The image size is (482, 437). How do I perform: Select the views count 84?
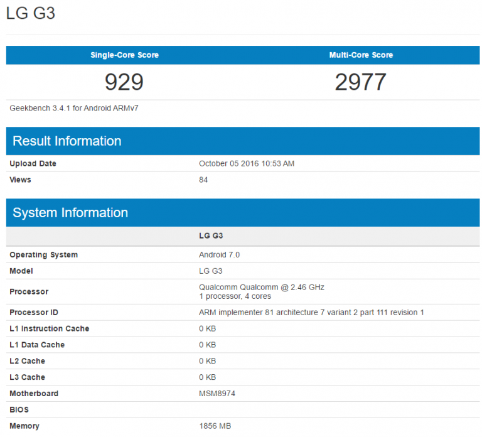click(x=203, y=180)
